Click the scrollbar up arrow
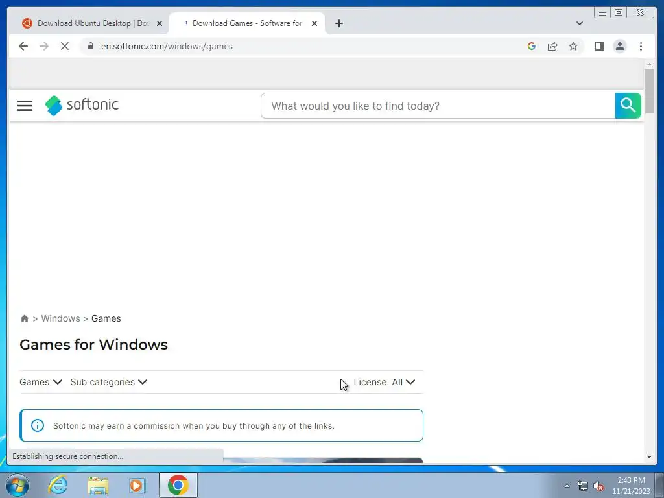664x498 pixels. click(x=649, y=64)
